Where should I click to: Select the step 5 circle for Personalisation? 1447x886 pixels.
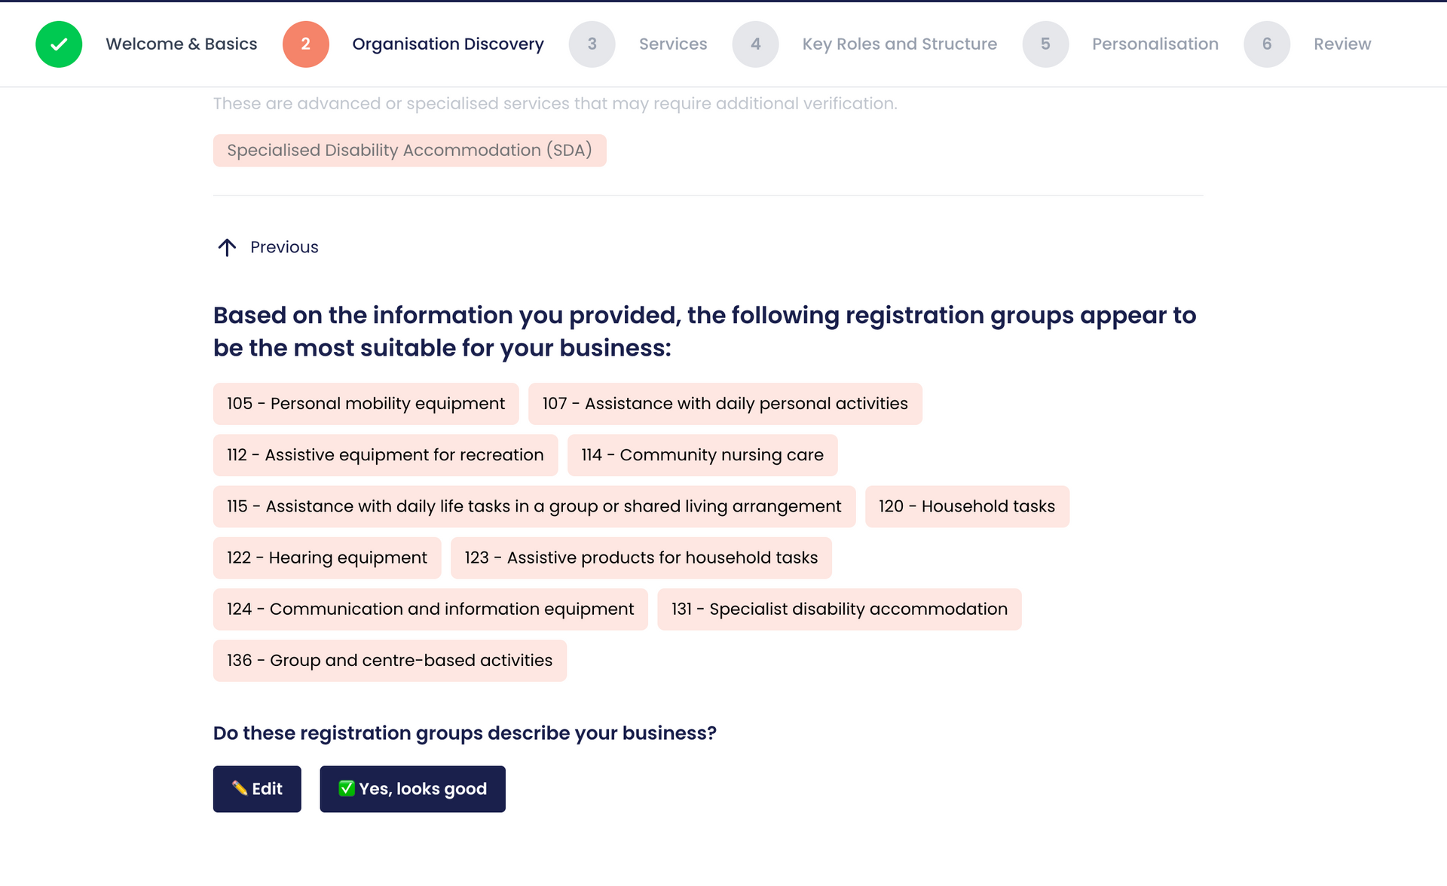(1046, 44)
